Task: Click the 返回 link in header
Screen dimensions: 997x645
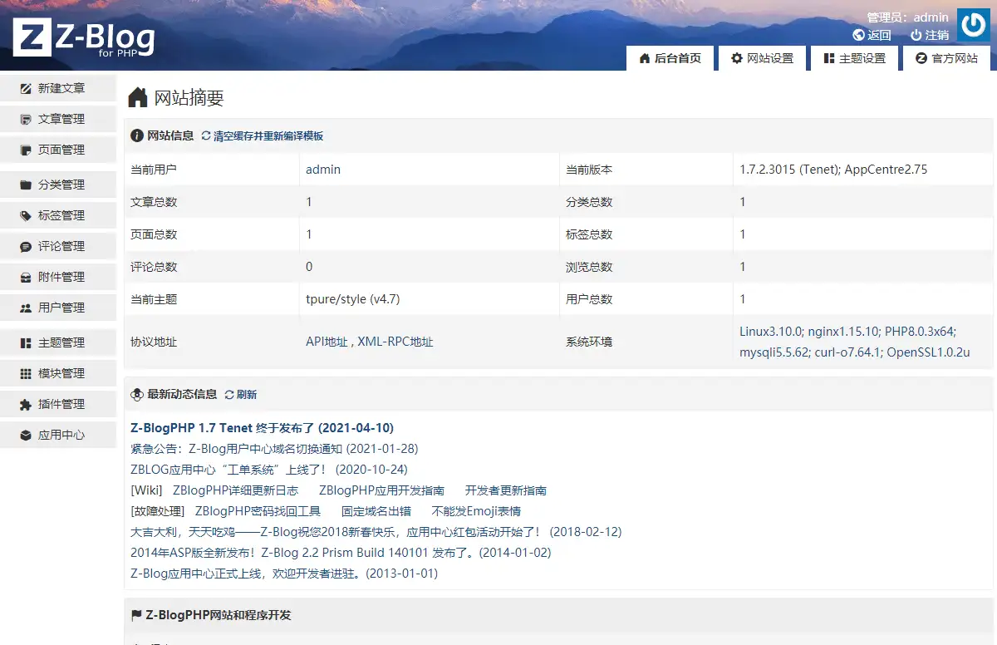Action: pos(872,35)
